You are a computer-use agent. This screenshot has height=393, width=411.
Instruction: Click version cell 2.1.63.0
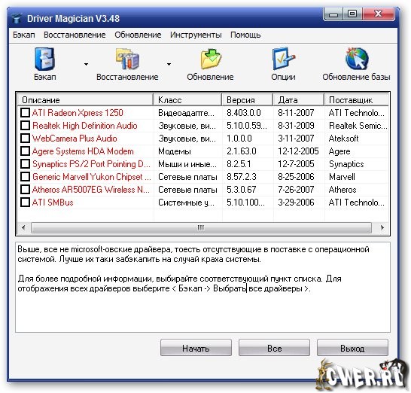pyautogui.click(x=242, y=151)
